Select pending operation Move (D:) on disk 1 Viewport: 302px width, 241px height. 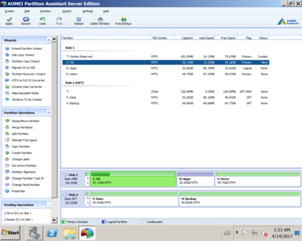(18, 213)
